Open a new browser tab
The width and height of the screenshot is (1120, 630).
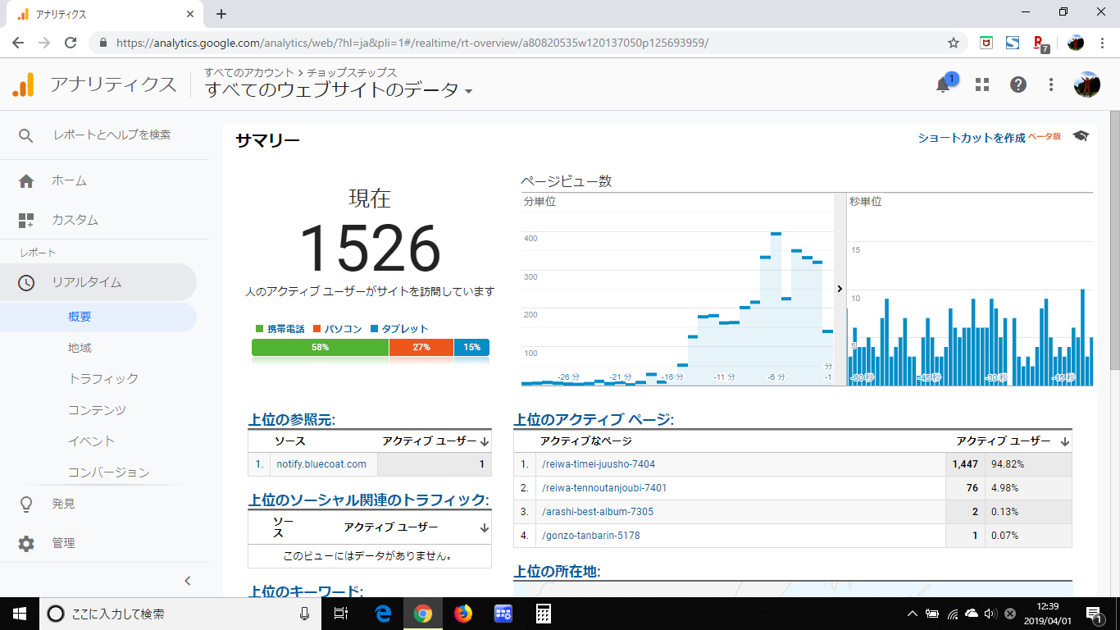(221, 14)
